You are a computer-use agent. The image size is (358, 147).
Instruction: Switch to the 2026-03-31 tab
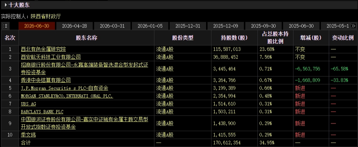[x=112, y=26]
